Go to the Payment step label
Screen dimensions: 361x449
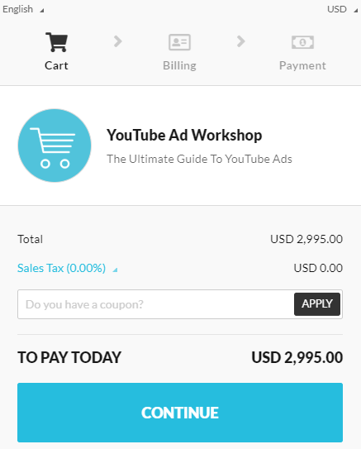click(302, 66)
